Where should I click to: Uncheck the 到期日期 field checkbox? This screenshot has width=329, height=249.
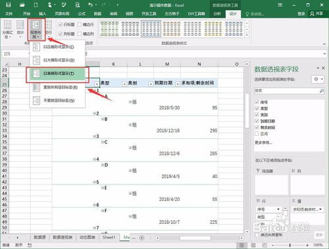[257, 121]
